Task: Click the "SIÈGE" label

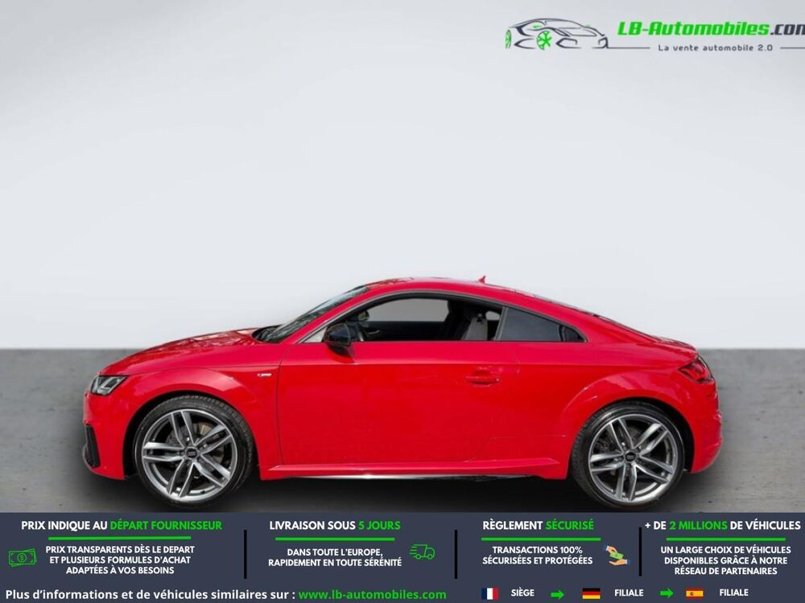Action: pos(522,593)
